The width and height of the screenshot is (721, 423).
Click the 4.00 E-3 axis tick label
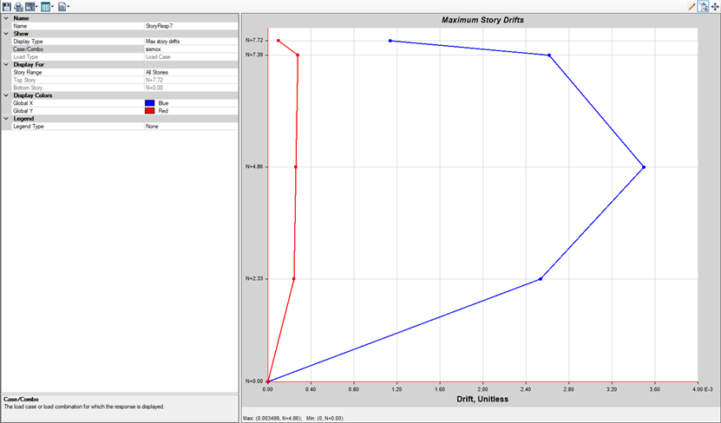point(701,389)
